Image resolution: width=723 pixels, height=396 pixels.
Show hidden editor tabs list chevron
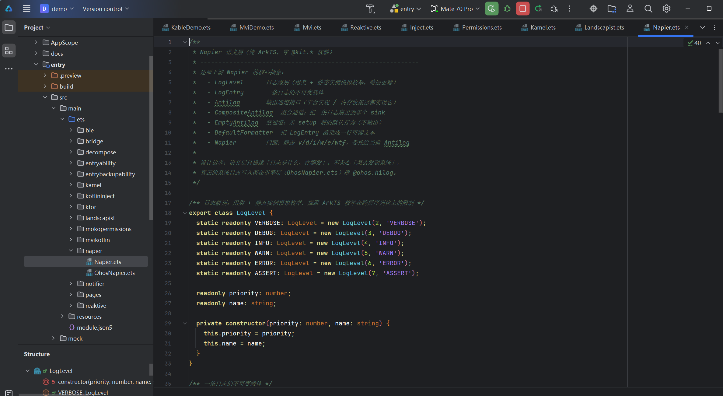click(x=702, y=27)
